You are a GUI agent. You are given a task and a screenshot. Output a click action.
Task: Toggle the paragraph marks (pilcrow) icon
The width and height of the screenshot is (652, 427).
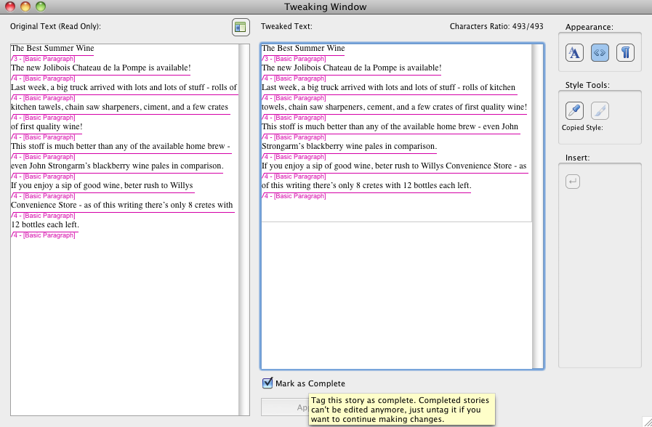click(x=625, y=53)
